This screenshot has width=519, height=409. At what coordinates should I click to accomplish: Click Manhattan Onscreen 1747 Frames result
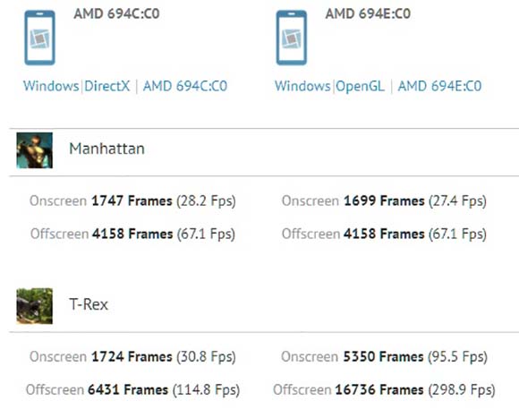coord(132,201)
